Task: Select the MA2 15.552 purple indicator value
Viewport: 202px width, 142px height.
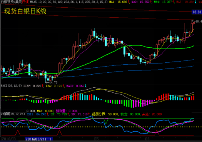Action: [x=142, y=2]
